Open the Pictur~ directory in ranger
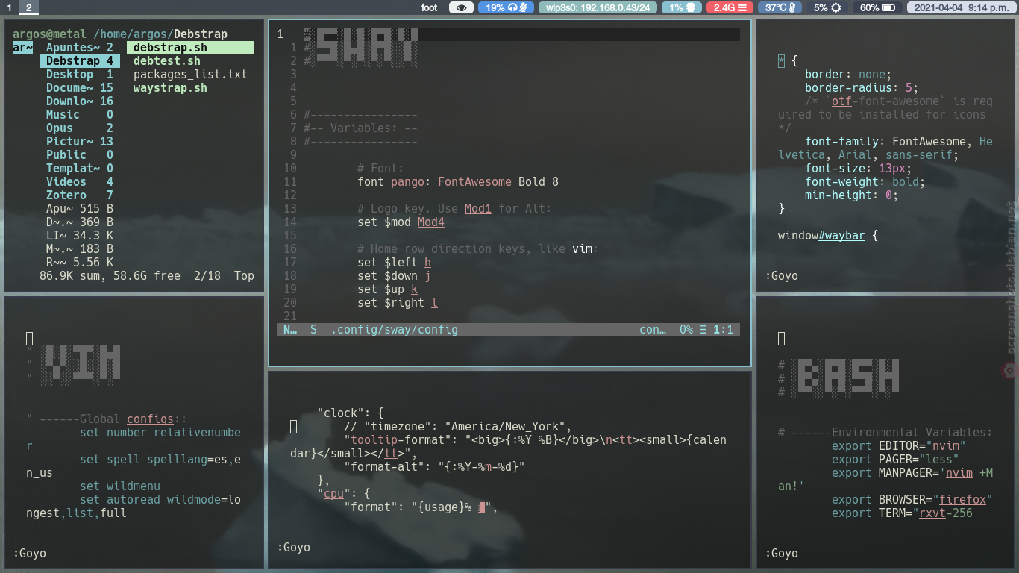The image size is (1019, 573). click(x=80, y=142)
